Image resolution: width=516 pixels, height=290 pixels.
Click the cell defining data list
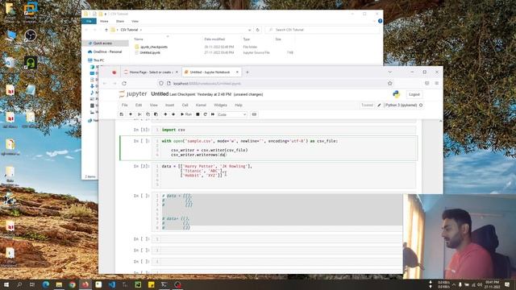[x=288, y=176]
